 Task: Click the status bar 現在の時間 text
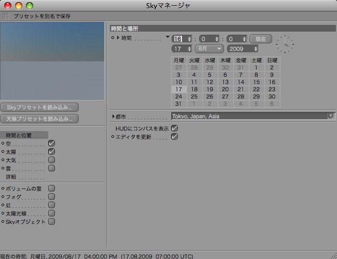pos(97,256)
